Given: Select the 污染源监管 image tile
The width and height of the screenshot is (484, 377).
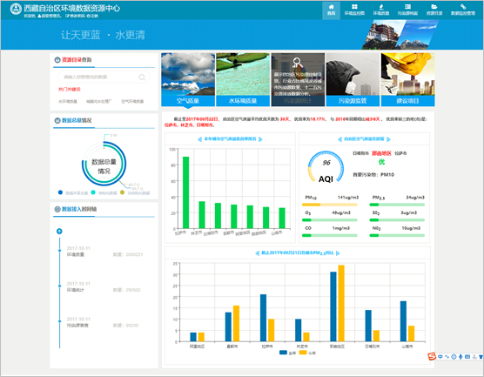Looking at the screenshot, I should (353, 79).
